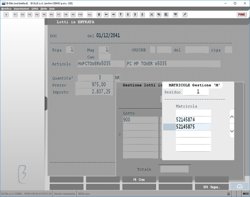Click the paste clipboard icon

point(166,14)
